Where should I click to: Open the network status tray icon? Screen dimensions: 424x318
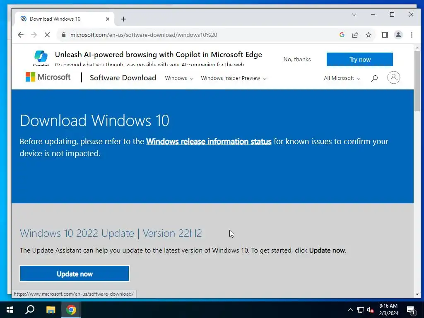361,310
